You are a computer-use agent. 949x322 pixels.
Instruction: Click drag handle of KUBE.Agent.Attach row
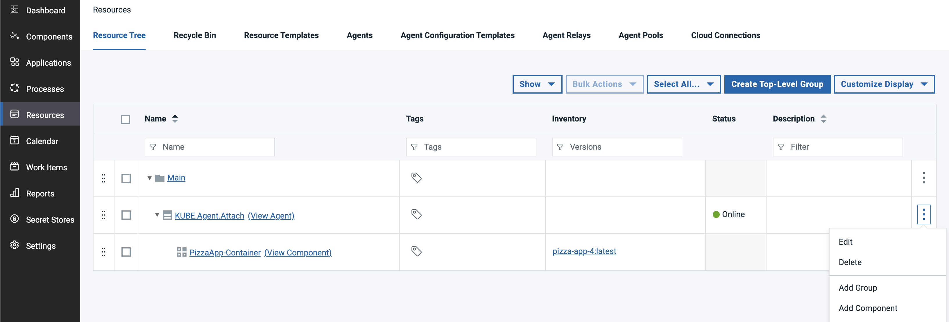pos(103,215)
